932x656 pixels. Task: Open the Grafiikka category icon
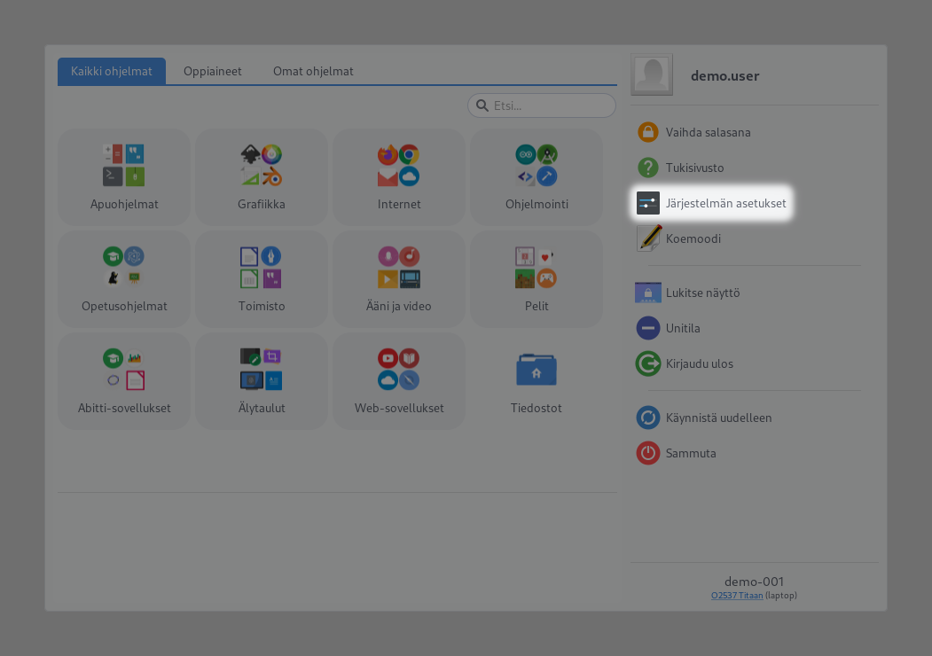(x=262, y=166)
